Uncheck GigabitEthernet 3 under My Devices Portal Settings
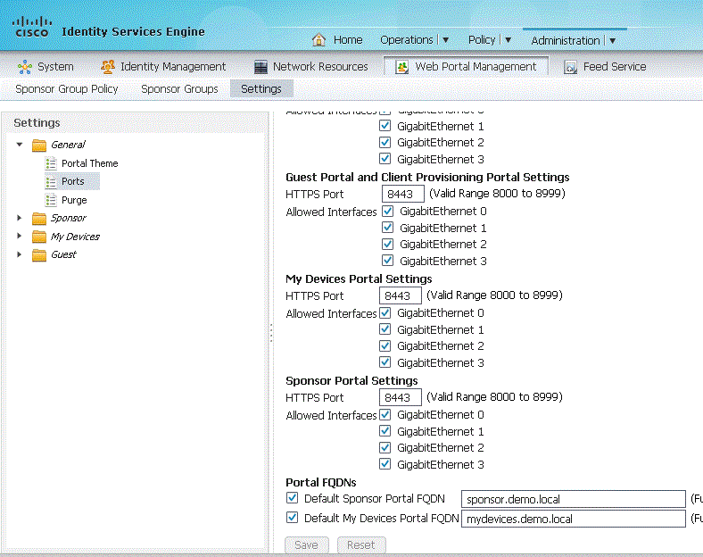Viewport: 703px width, 557px height. pyautogui.click(x=385, y=362)
